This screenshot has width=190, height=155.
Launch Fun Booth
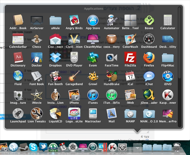coord(55,76)
